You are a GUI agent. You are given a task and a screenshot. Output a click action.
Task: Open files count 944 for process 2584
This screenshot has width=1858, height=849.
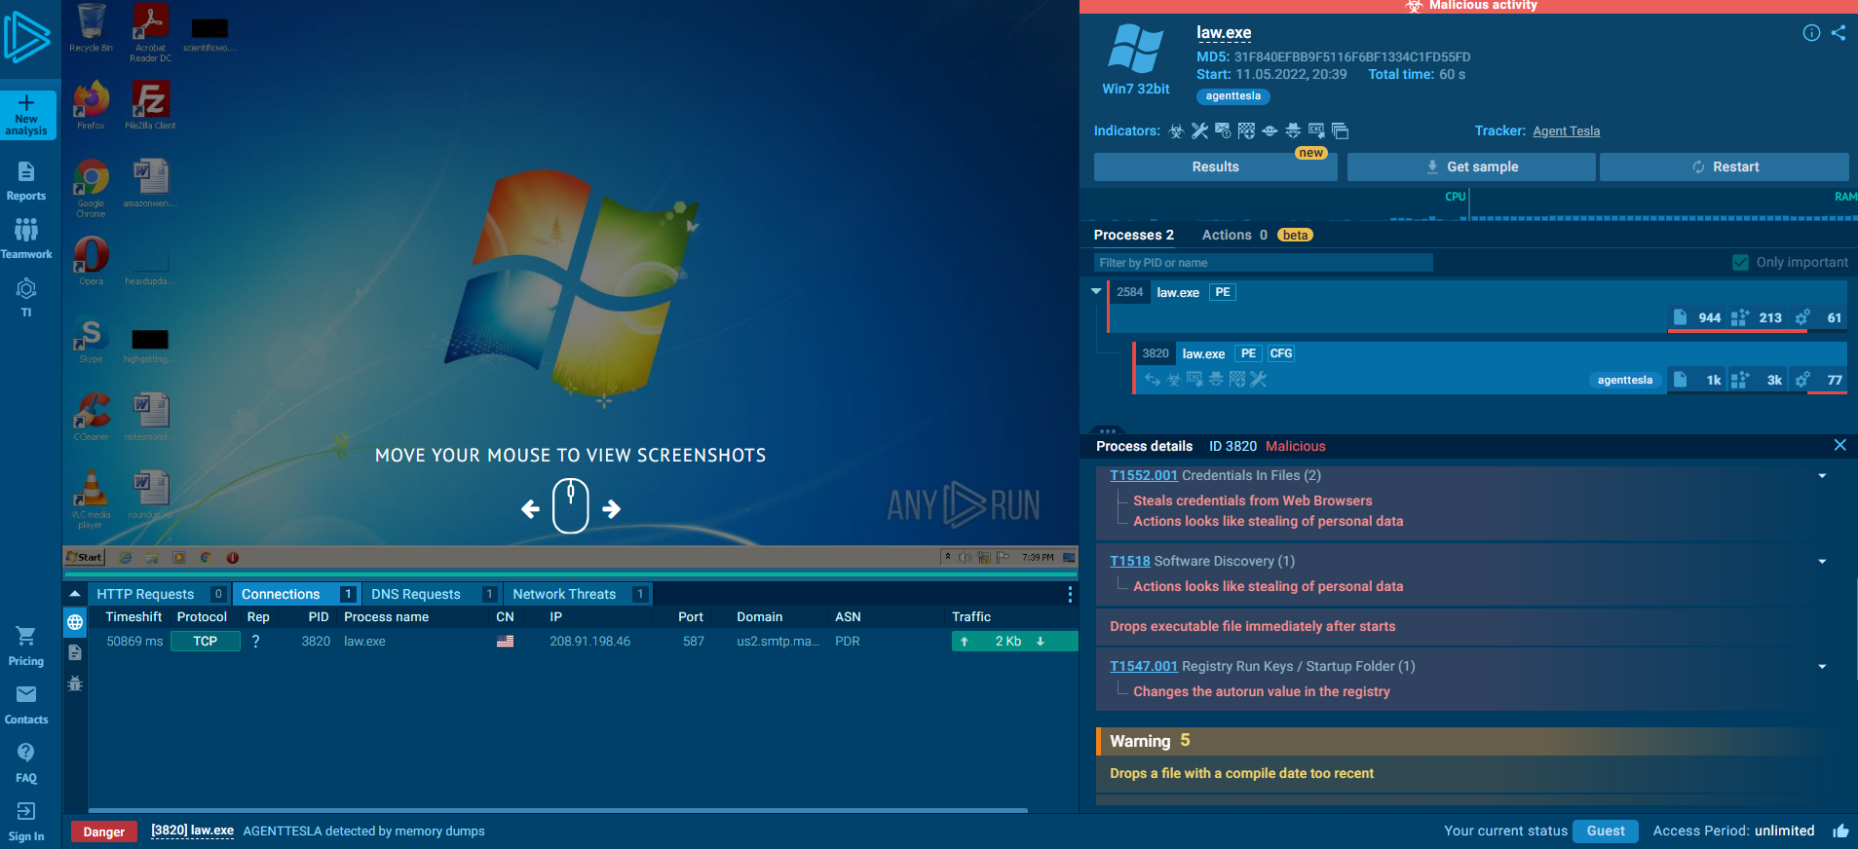(1696, 317)
